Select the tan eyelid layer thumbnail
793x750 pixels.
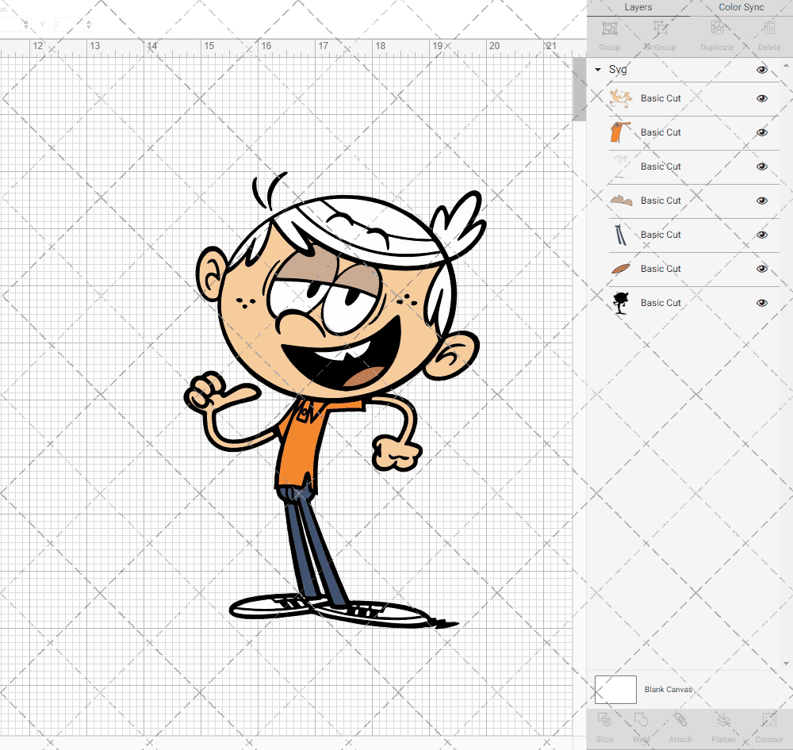pyautogui.click(x=621, y=201)
